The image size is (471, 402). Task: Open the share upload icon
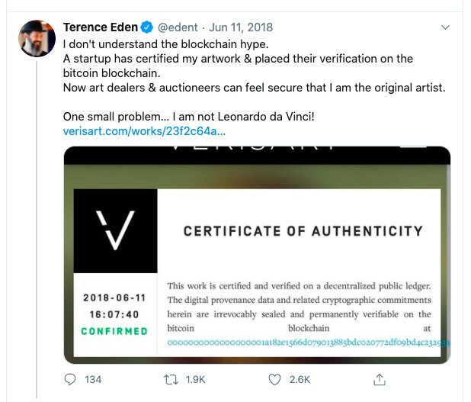tap(380, 379)
